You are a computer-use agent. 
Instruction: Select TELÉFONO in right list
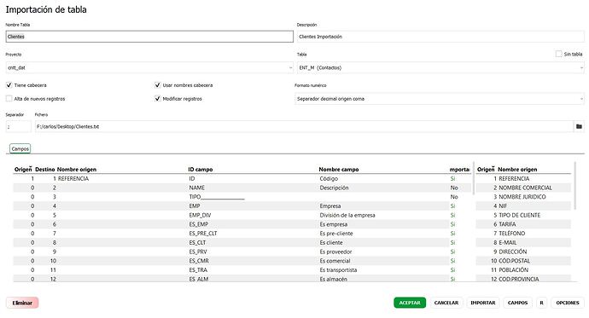pyautogui.click(x=523, y=234)
